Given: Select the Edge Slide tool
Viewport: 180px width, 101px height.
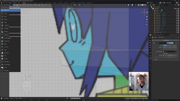Looking at the screenshot, I should click(11, 62).
